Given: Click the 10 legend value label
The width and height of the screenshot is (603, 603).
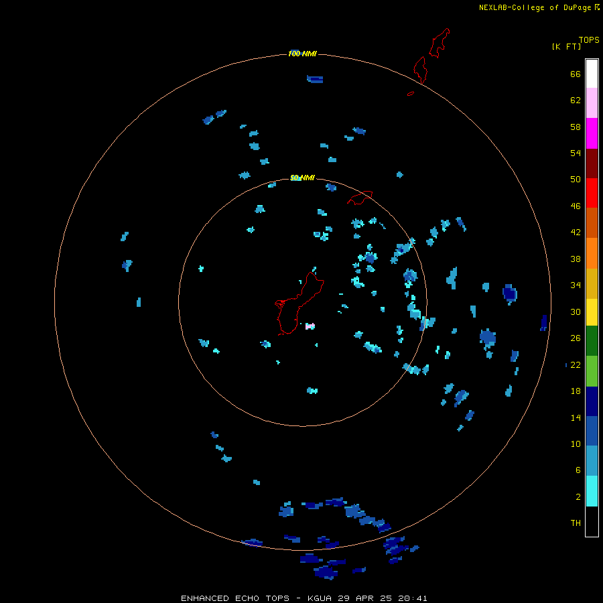Looking at the screenshot, I should pyautogui.click(x=576, y=444).
